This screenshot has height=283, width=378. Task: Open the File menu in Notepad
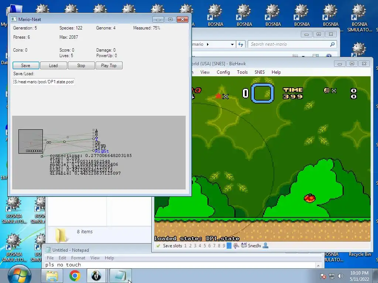[50, 258]
